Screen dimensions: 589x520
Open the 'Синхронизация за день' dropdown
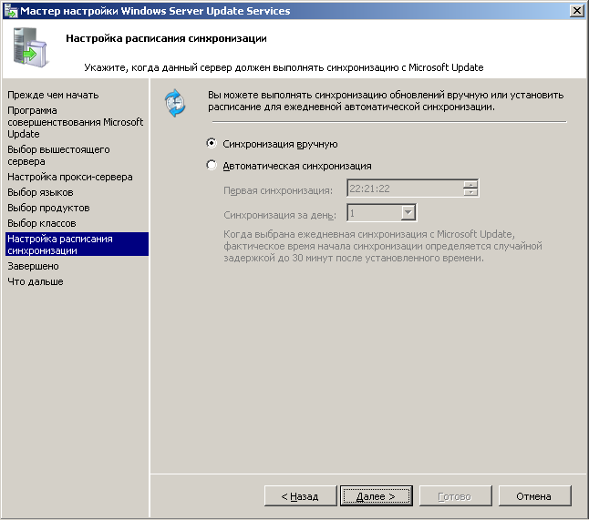[x=408, y=213]
